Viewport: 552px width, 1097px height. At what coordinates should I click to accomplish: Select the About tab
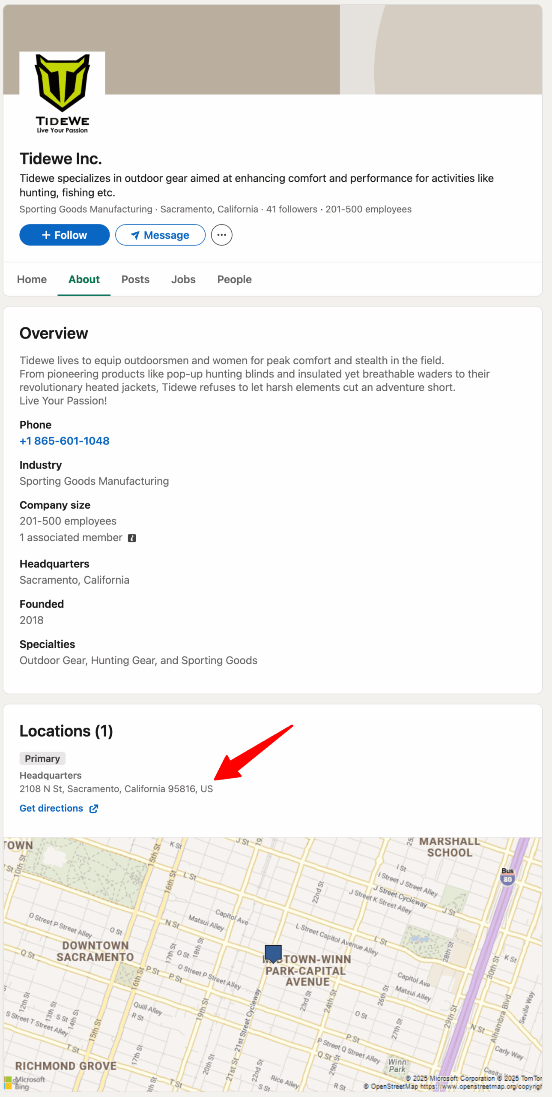(x=84, y=279)
